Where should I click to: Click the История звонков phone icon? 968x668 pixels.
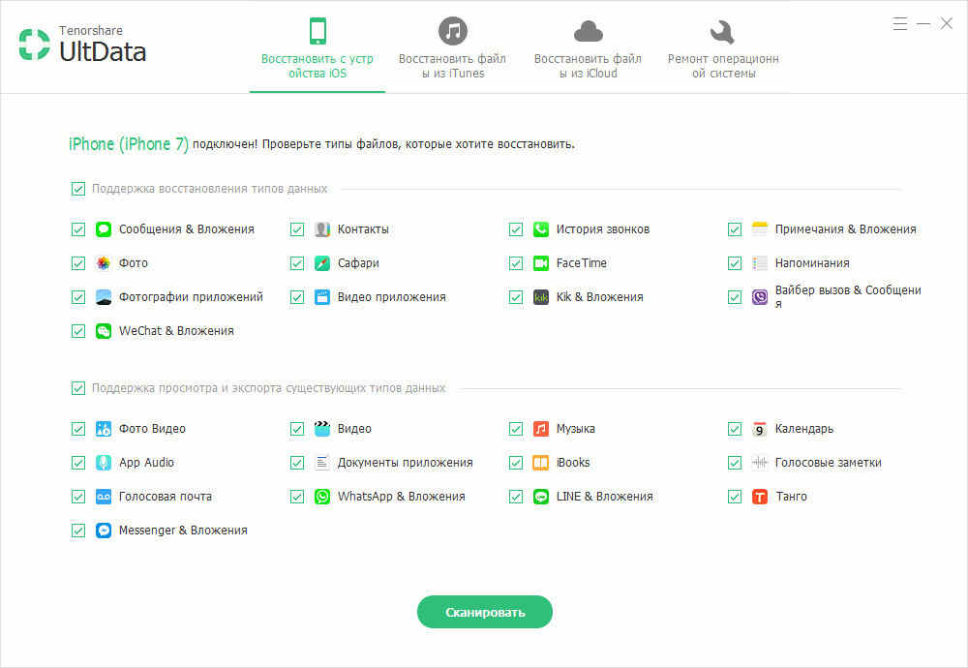pyautogui.click(x=541, y=229)
